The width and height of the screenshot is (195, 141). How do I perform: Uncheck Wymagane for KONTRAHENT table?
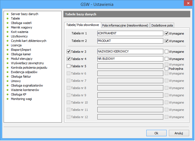tap(167, 34)
